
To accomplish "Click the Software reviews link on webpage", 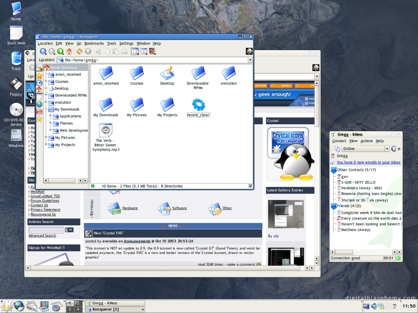I will [x=180, y=208].
